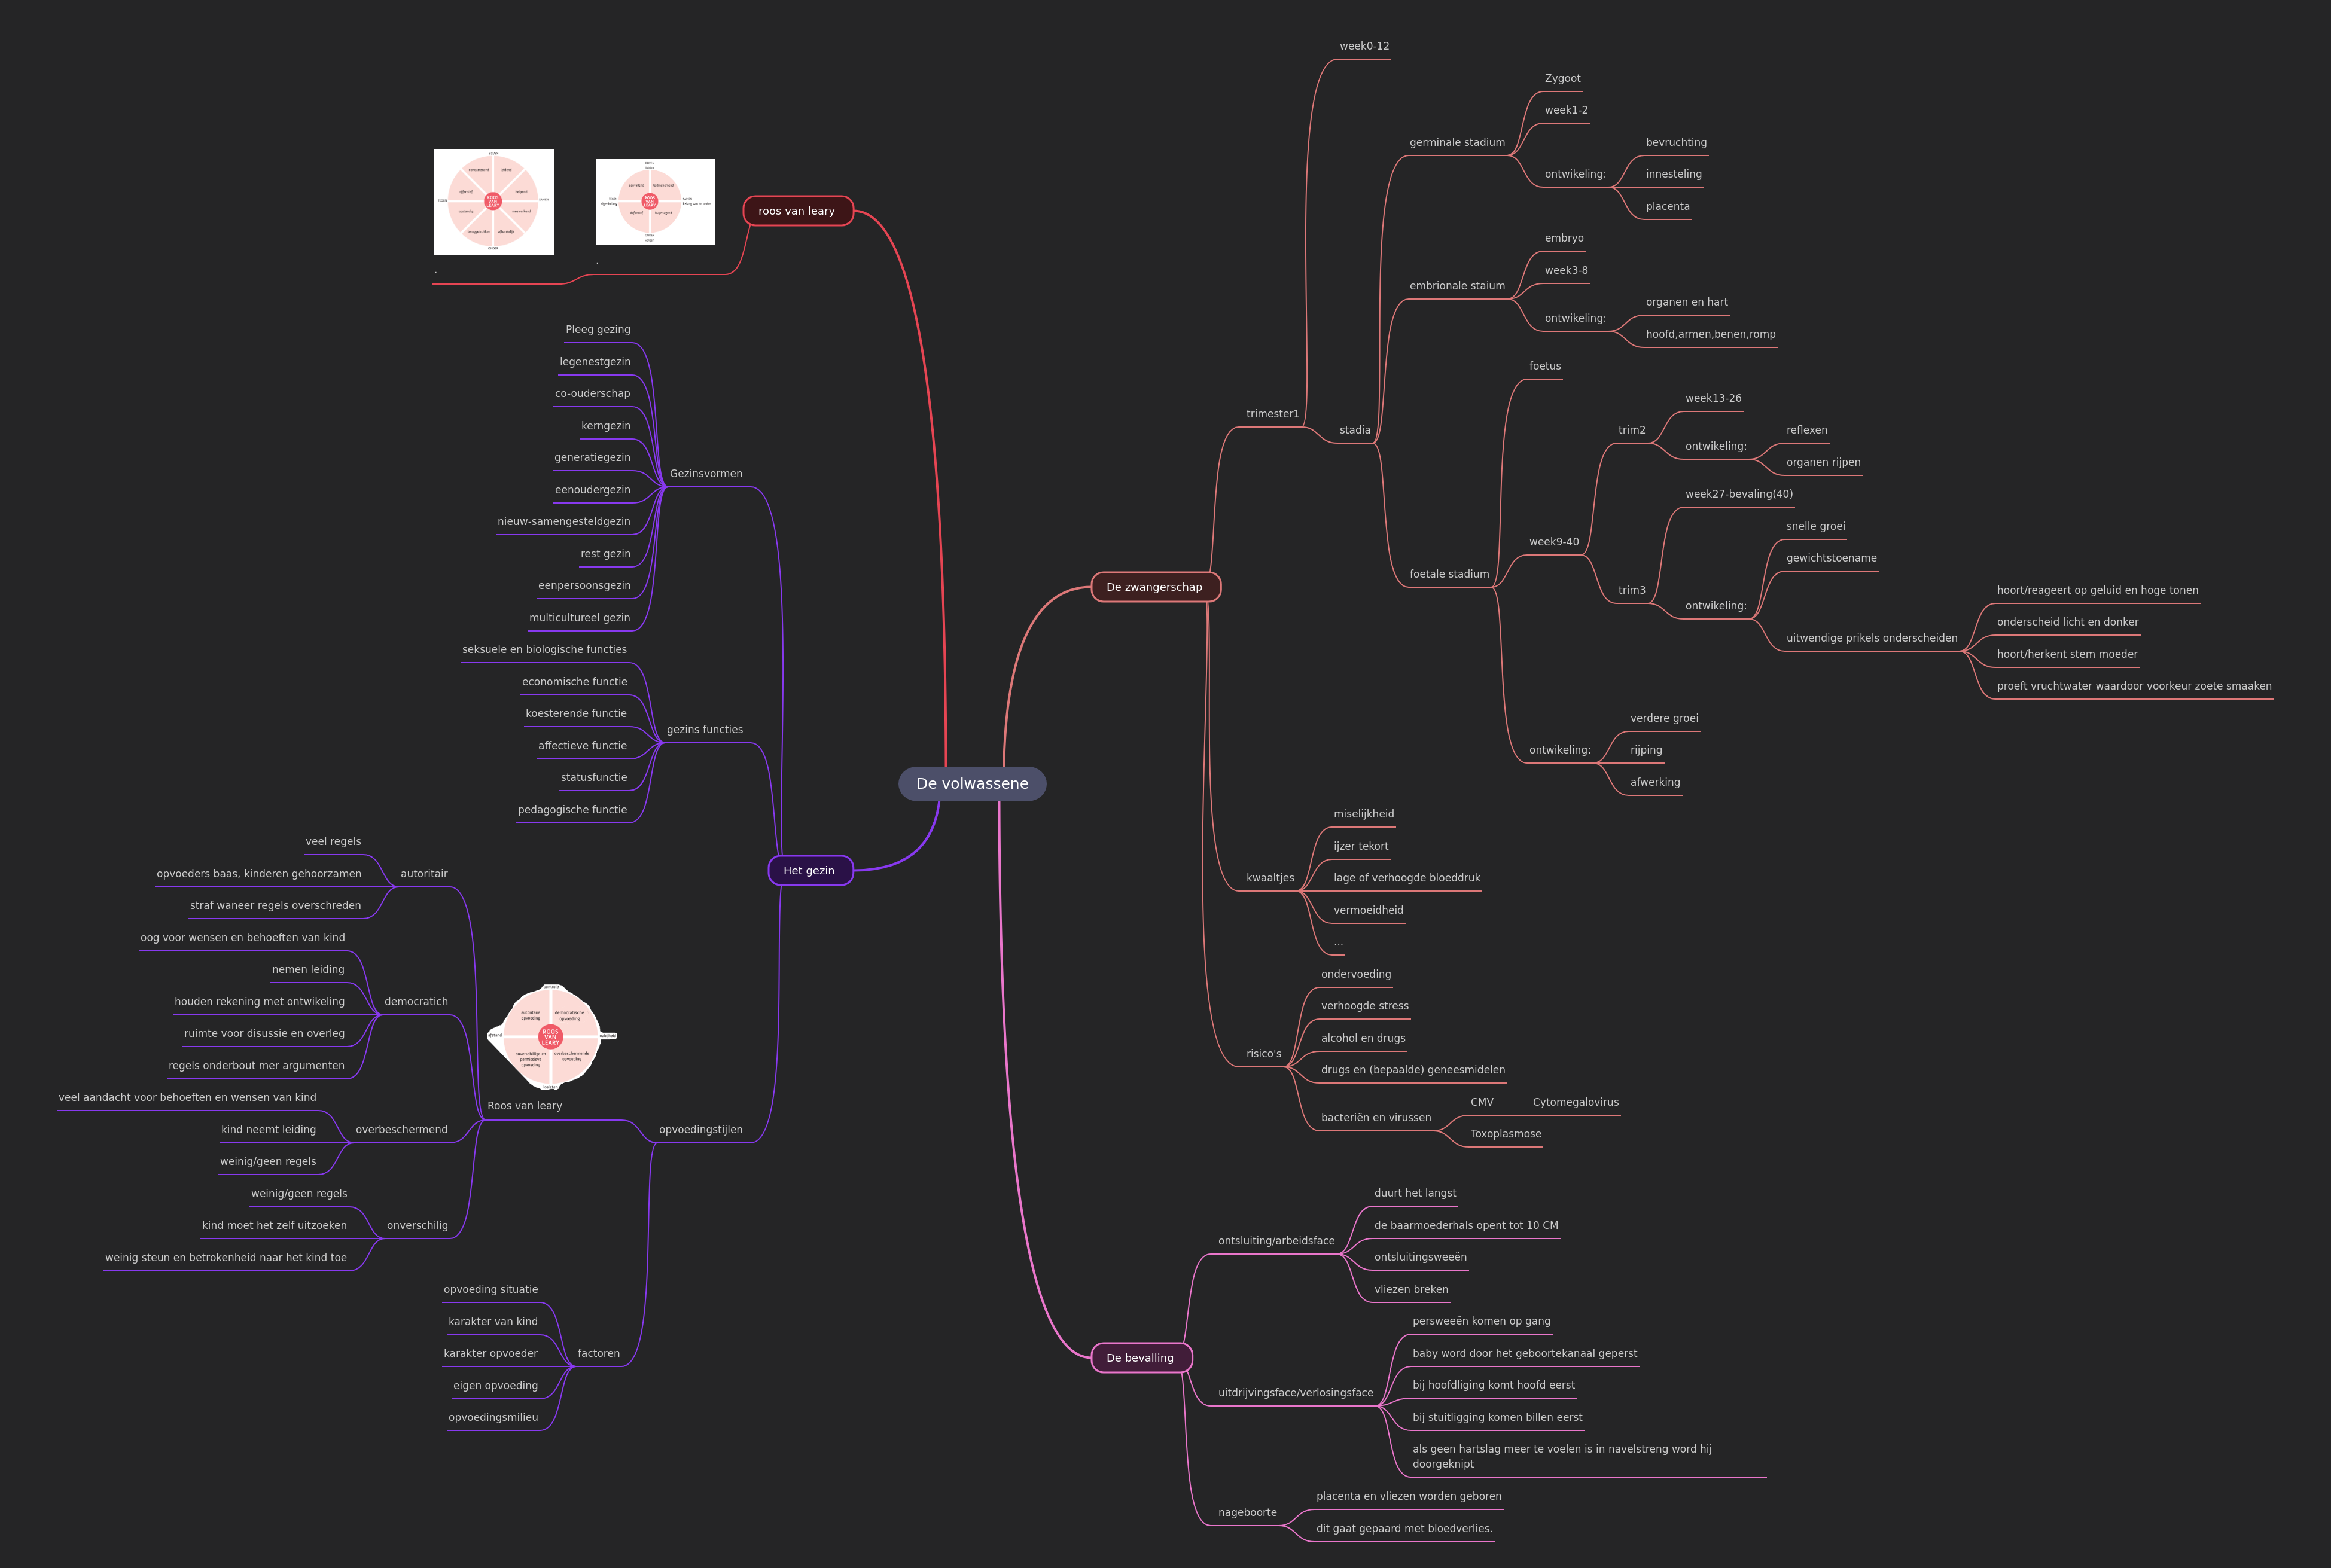Click the text Zygoot
This screenshot has height=1568, width=2331.
coord(1562,78)
